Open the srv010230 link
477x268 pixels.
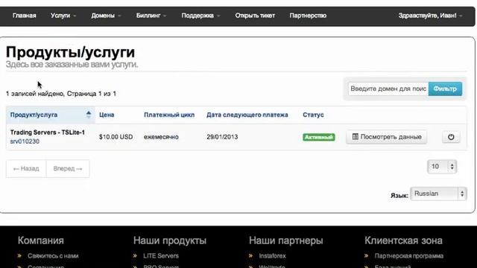pyautogui.click(x=25, y=141)
